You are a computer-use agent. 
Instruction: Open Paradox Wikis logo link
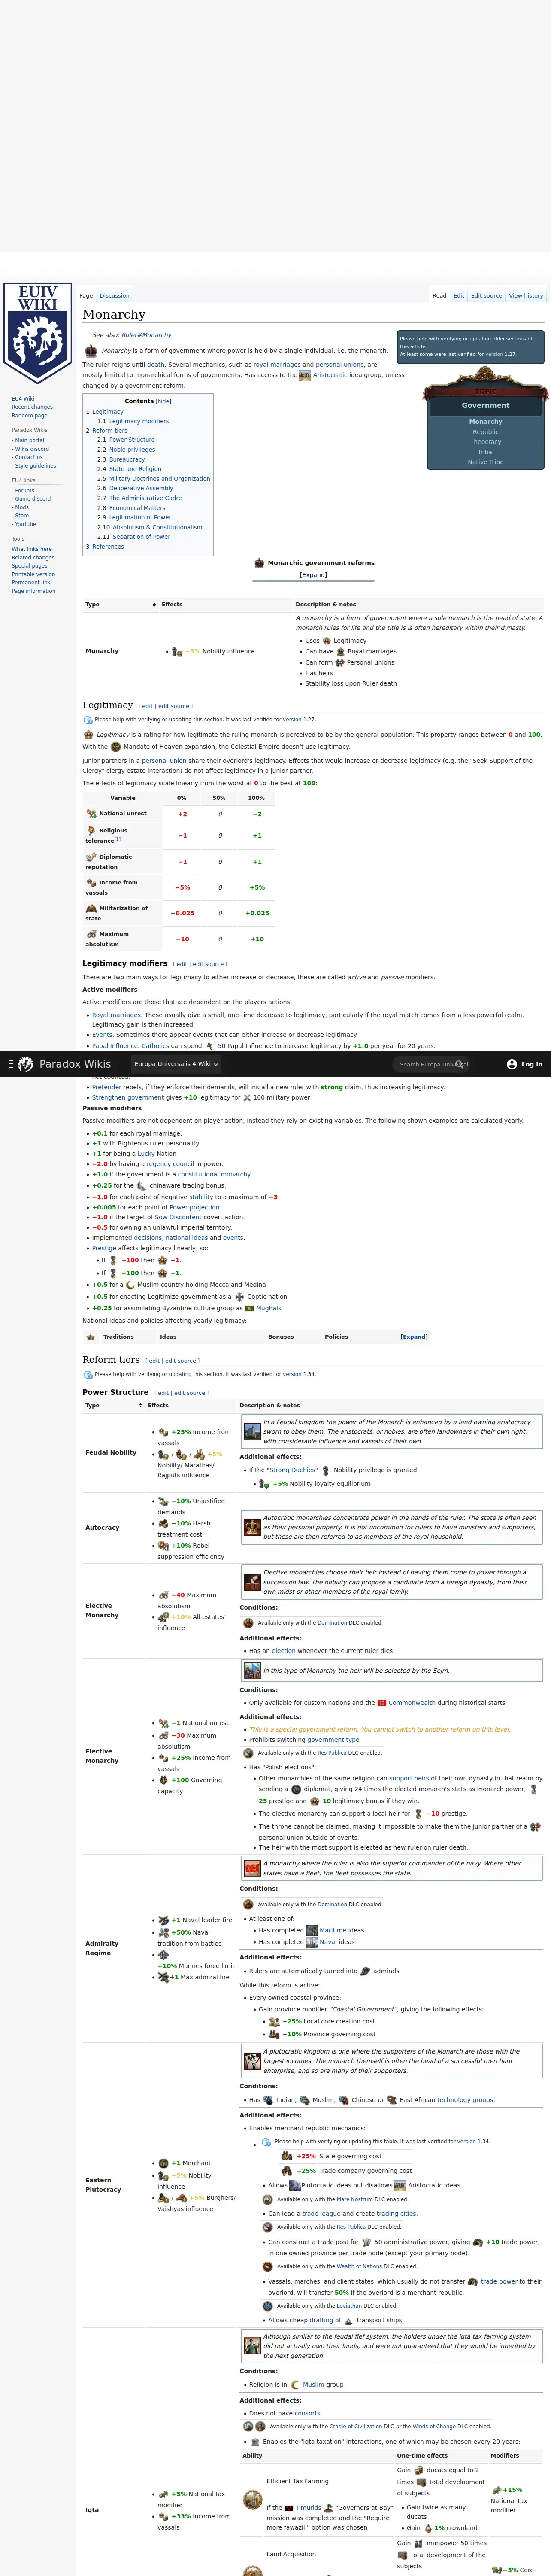pyautogui.click(x=64, y=1064)
